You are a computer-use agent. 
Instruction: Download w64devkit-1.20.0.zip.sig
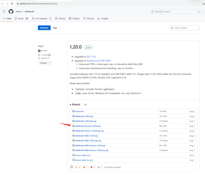coord(85,121)
